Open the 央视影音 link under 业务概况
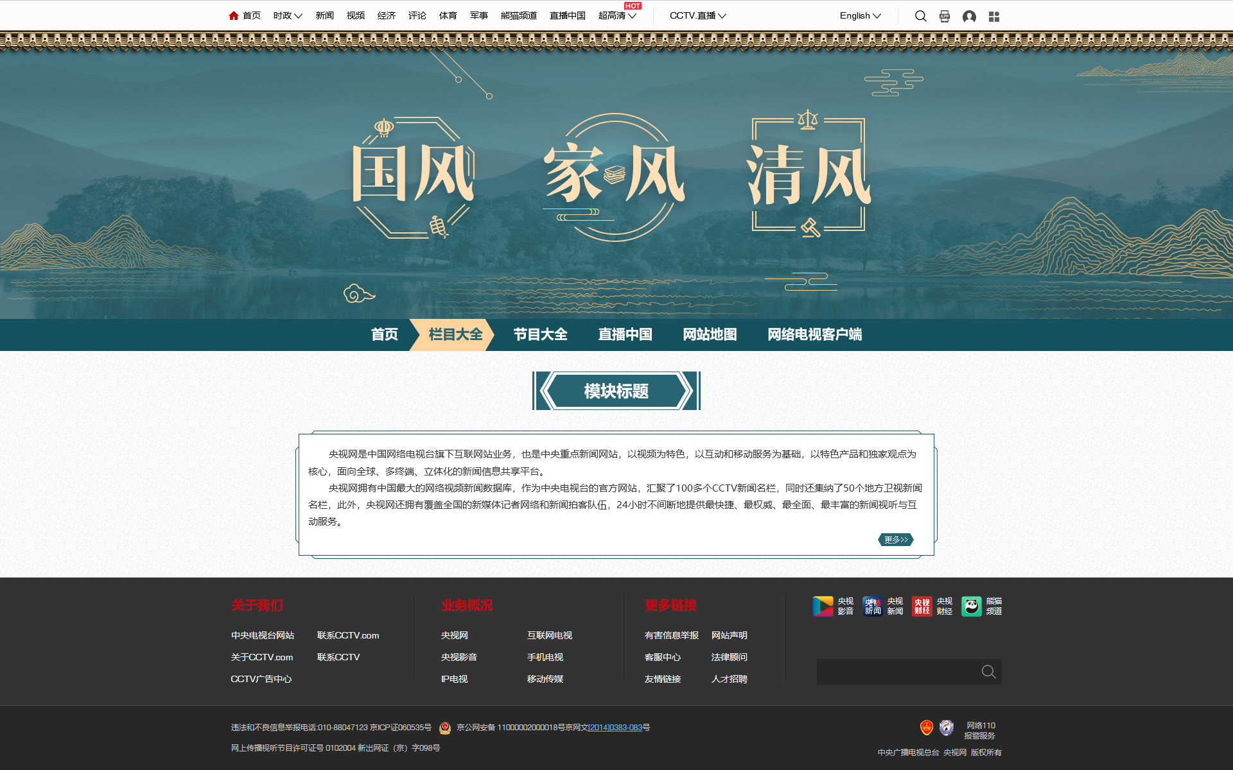 [459, 657]
